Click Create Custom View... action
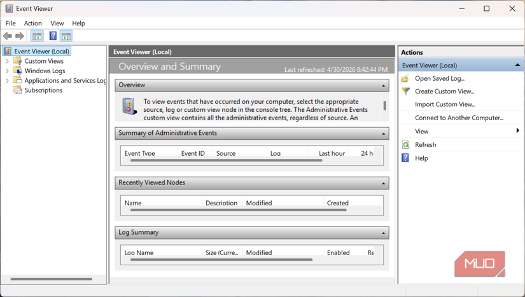This screenshot has width=525, height=297. click(x=445, y=92)
